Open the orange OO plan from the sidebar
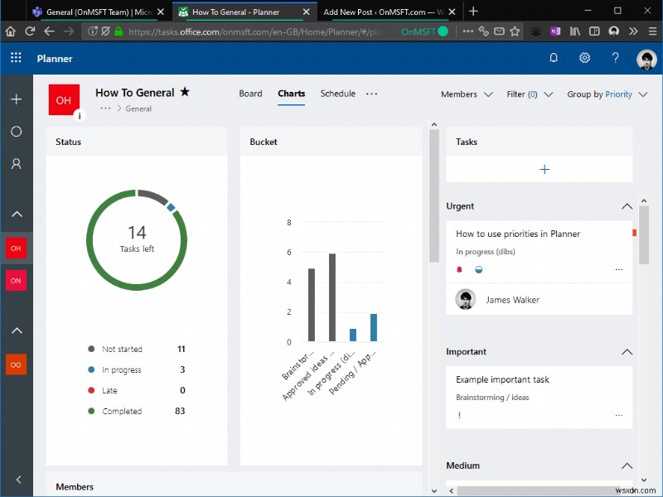Image resolution: width=663 pixels, height=497 pixels. point(17,364)
